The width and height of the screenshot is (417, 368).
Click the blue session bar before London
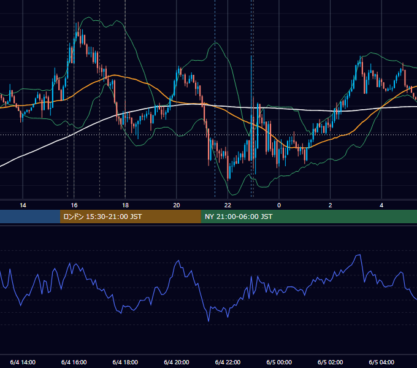(x=30, y=217)
